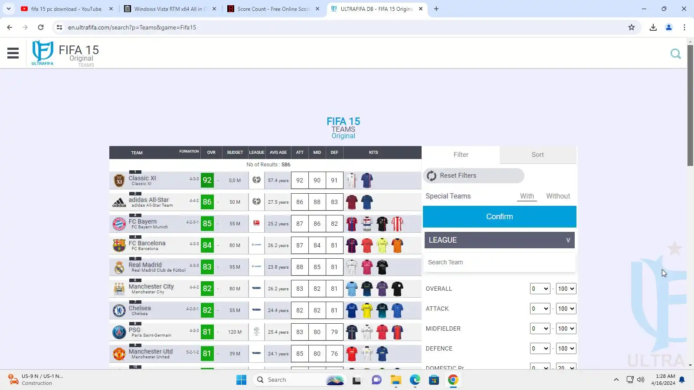Click the BUDGET column header

pyautogui.click(x=235, y=153)
